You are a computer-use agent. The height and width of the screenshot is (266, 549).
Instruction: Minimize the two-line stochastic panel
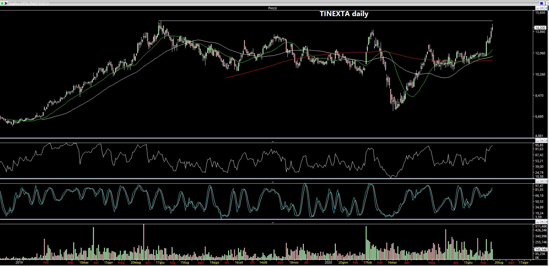pos(538,181)
